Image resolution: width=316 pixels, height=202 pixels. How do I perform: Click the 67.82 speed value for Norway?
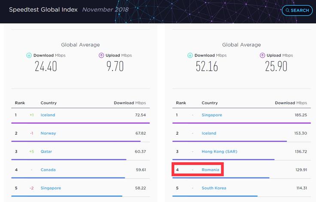coord(140,133)
